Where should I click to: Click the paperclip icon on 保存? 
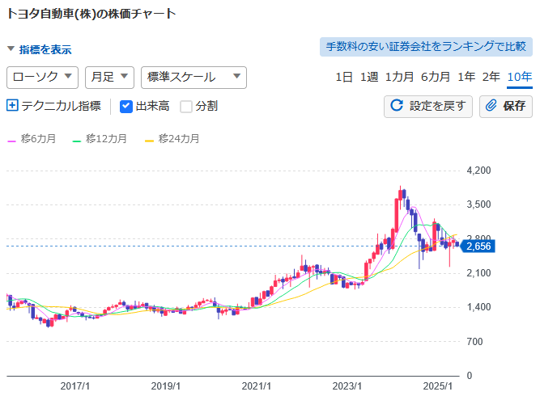click(491, 105)
